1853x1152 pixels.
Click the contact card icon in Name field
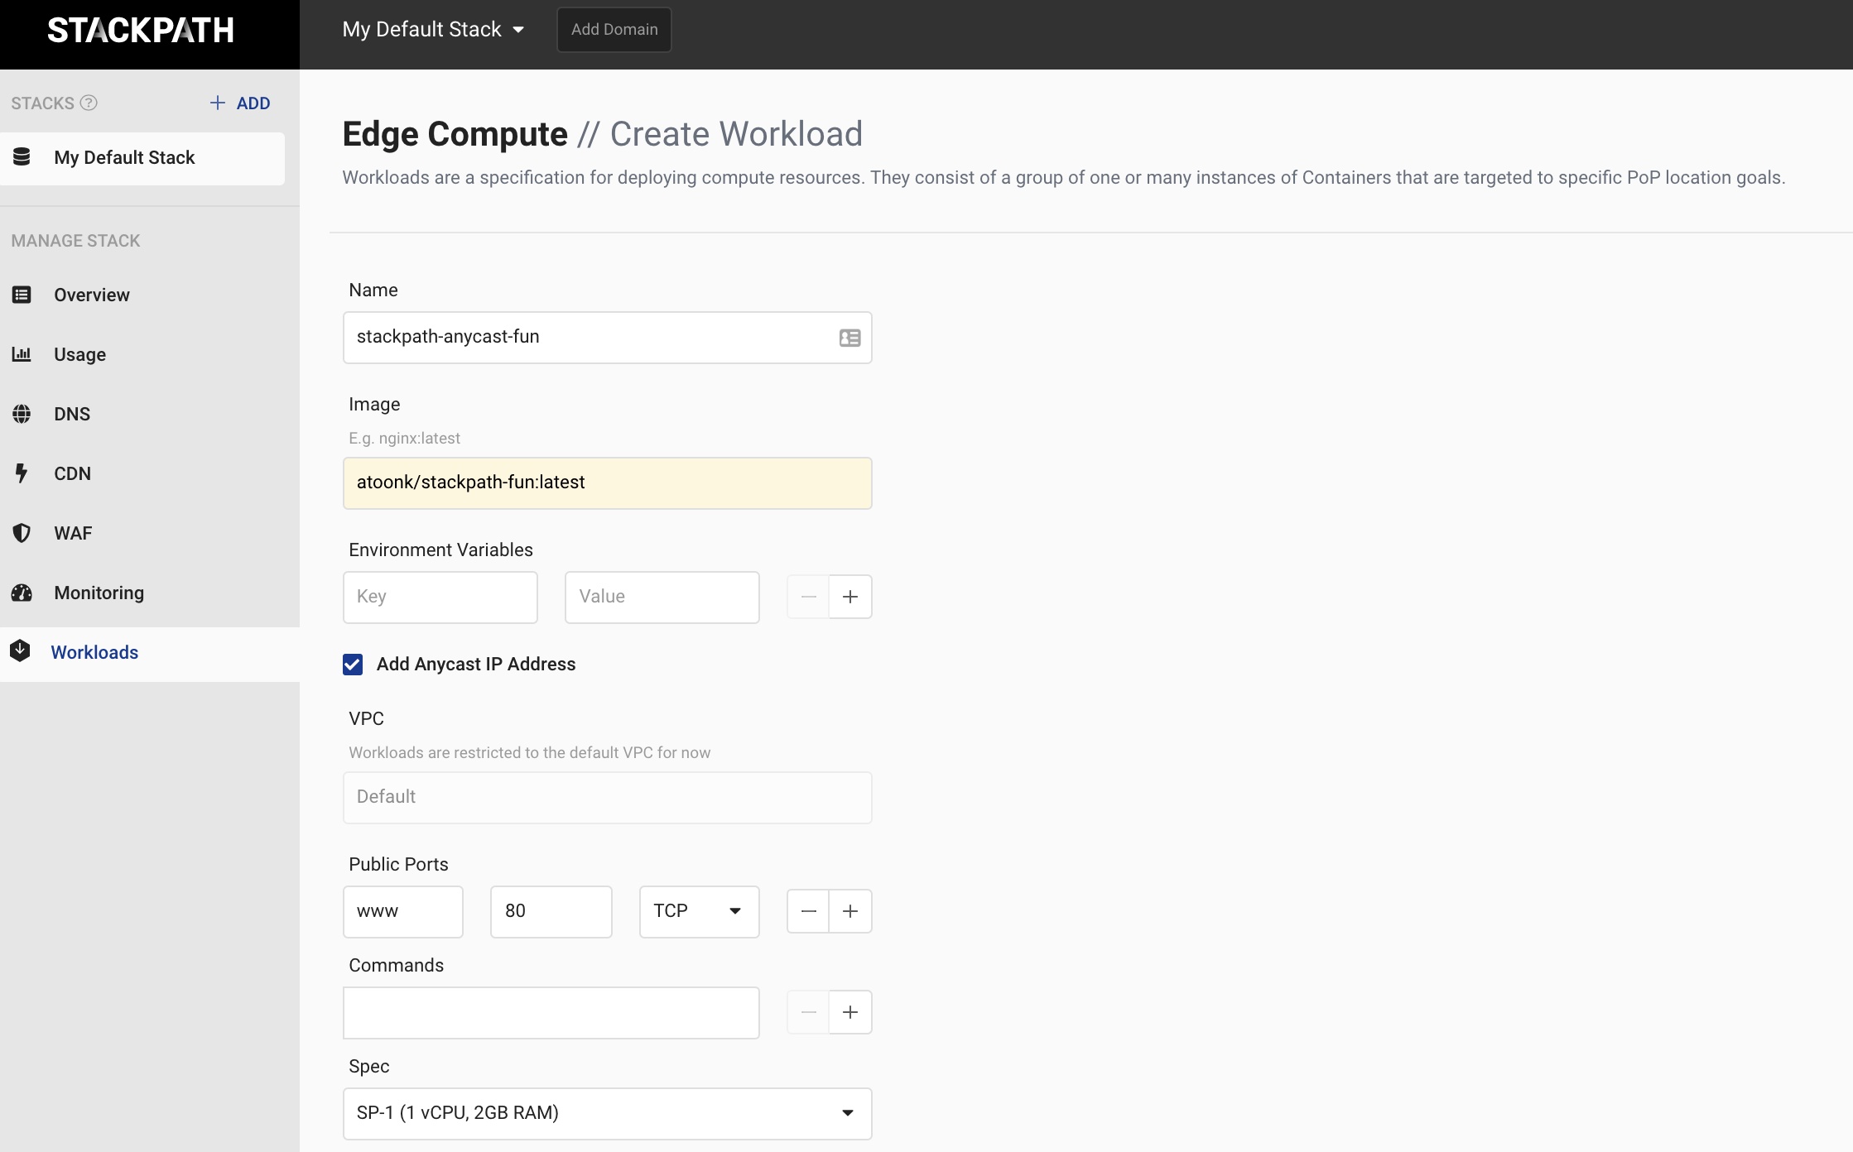tap(849, 338)
